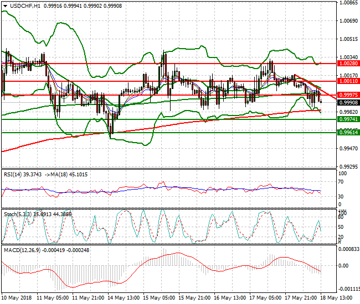Click the 0.99820 price scale value
360x304 pixels.
348,112
